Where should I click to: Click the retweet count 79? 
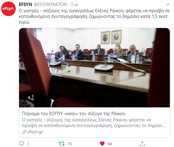point(70,144)
